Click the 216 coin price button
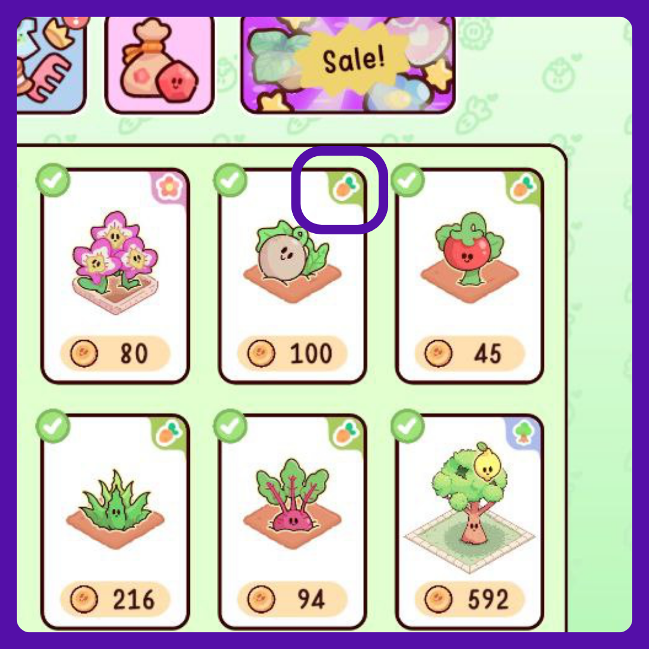649x649 pixels. 115,599
